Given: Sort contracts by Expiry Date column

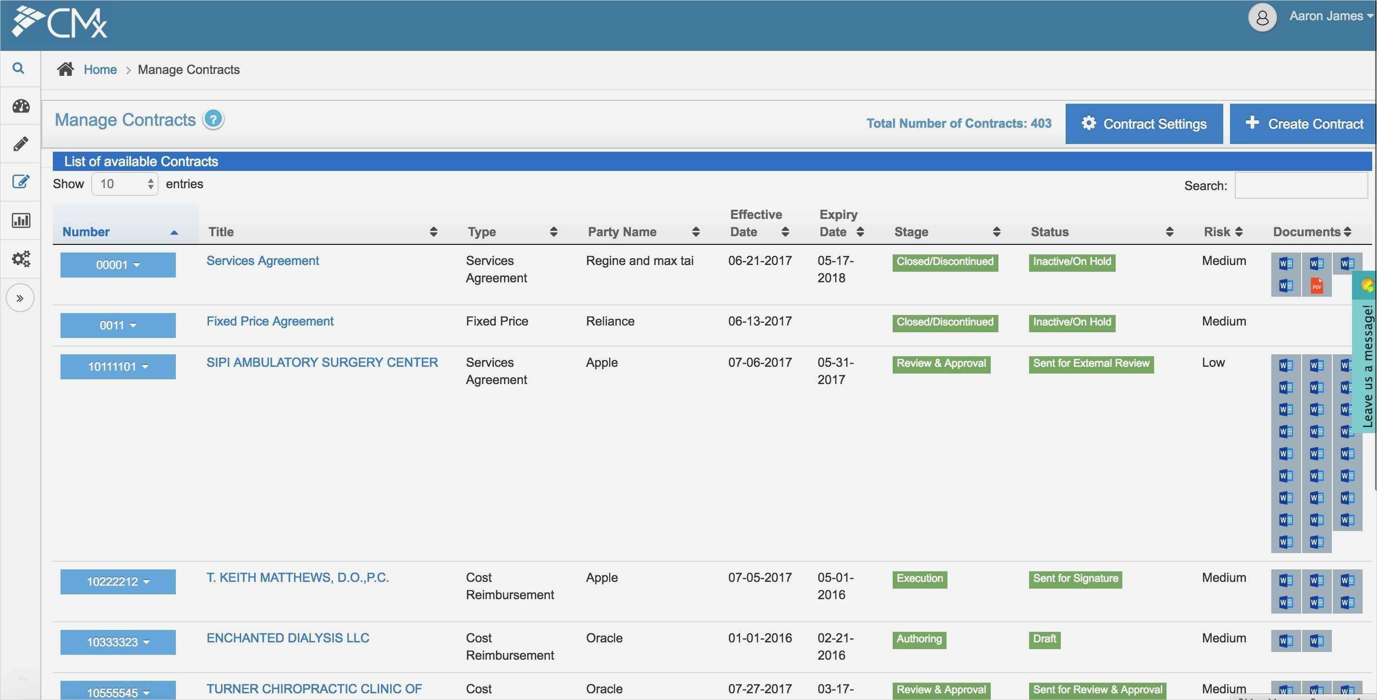Looking at the screenshot, I should pos(860,231).
